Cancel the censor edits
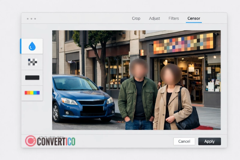This screenshot has width=240, height=160. (x=184, y=141)
